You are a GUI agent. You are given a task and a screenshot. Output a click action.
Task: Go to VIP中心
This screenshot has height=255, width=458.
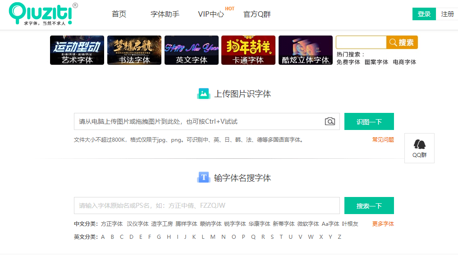211,14
